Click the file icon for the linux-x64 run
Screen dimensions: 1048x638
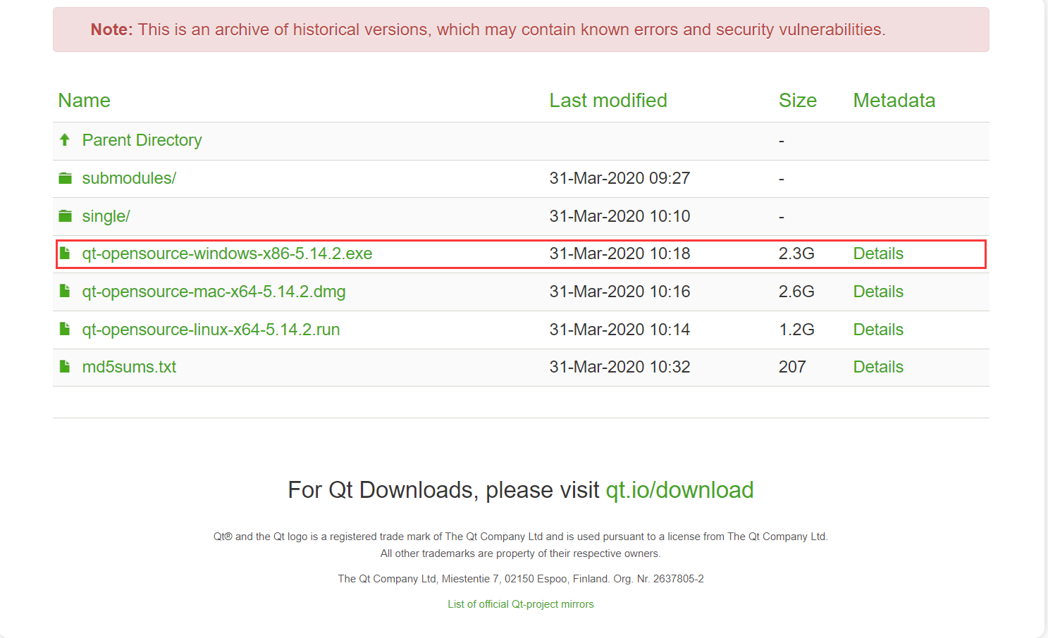65,329
